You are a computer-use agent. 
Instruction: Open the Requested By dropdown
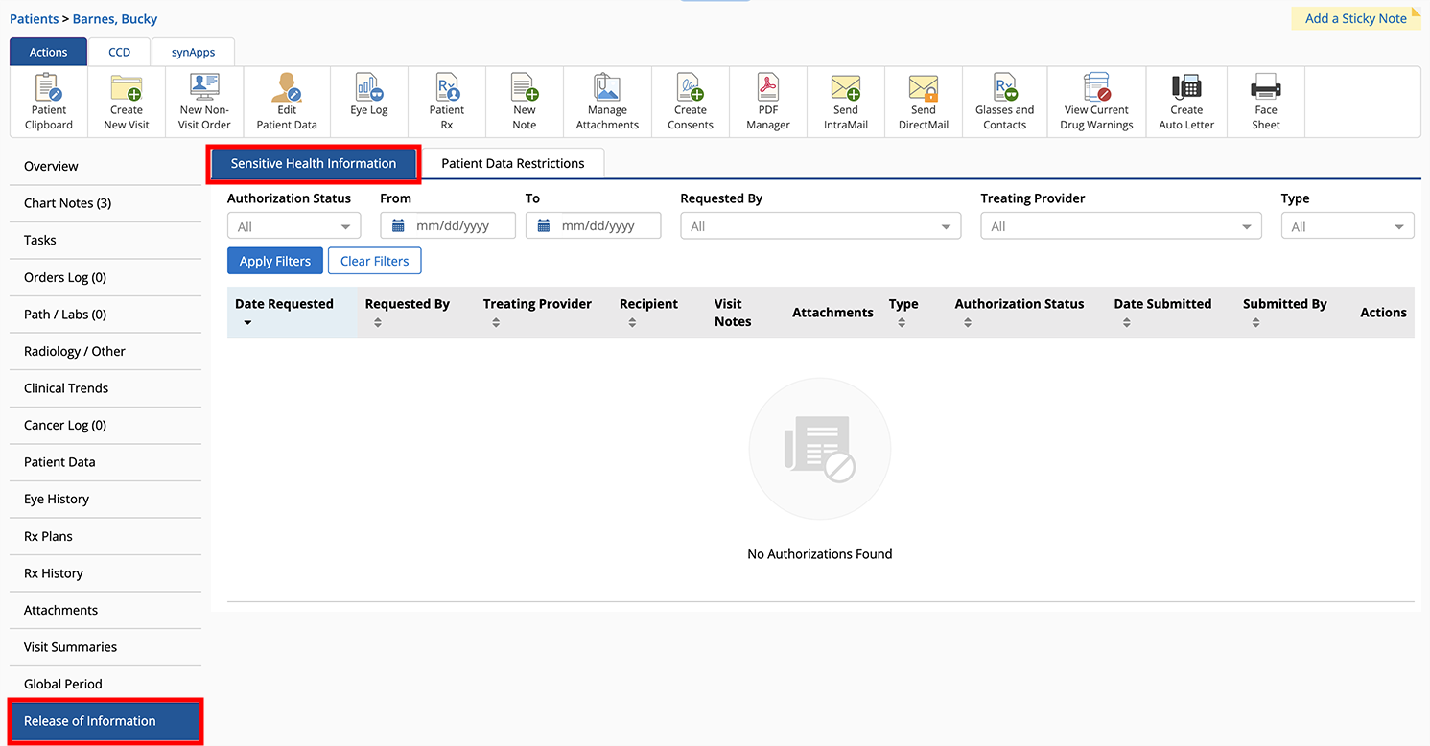[820, 226]
